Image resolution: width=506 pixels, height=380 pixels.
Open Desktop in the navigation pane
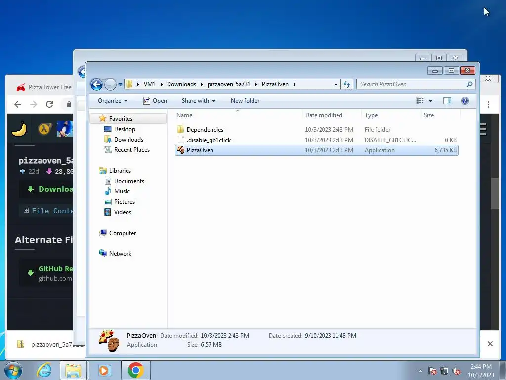pyautogui.click(x=124, y=129)
